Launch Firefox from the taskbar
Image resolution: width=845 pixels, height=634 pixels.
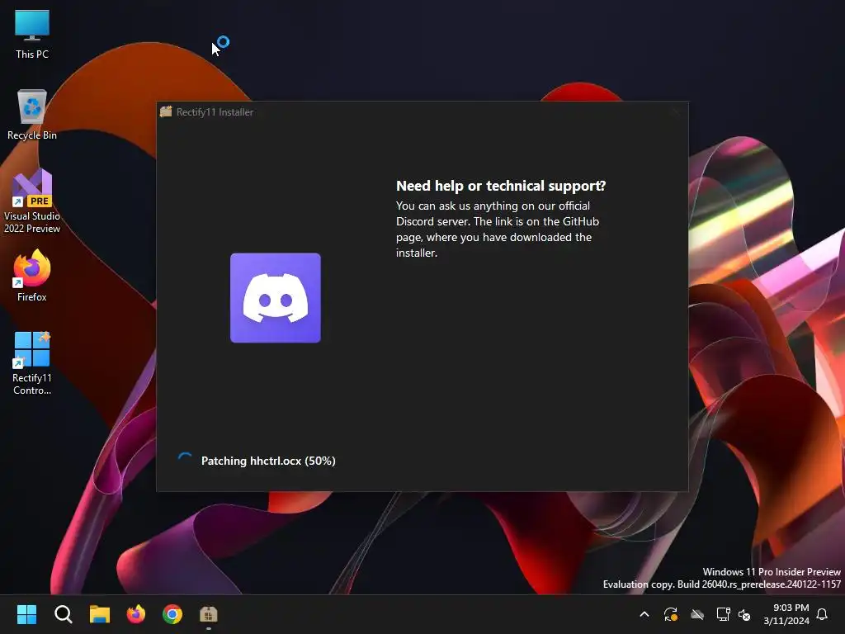click(136, 614)
